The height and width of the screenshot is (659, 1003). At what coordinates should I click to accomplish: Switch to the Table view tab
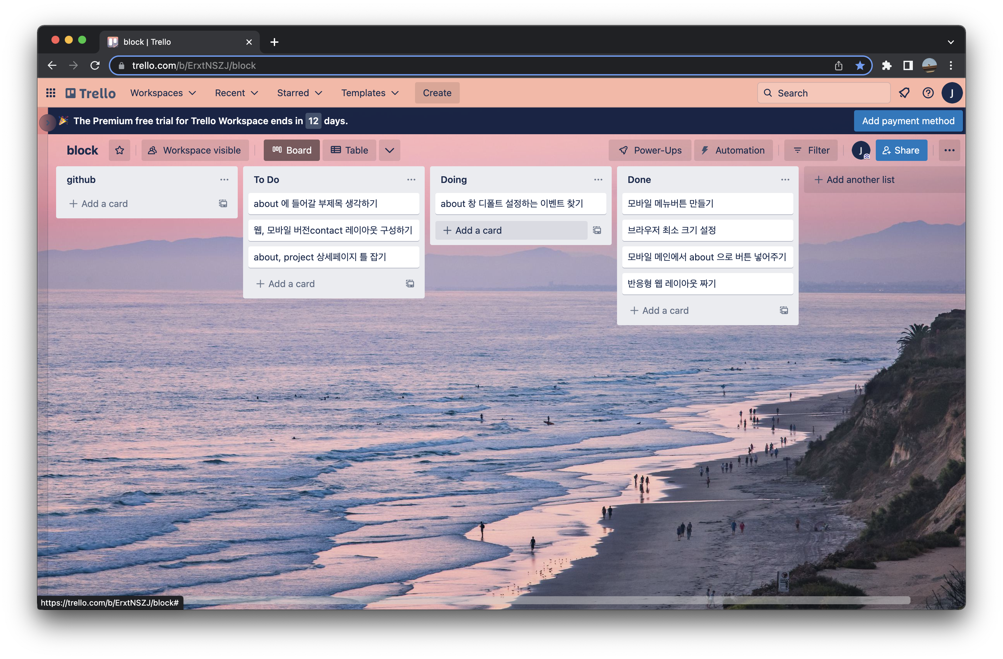coord(349,151)
